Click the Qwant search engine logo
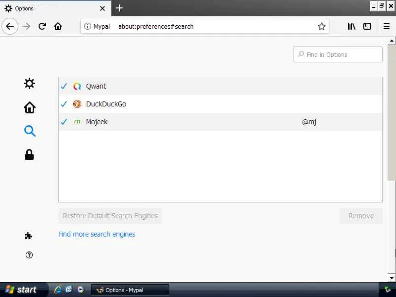 [77, 86]
